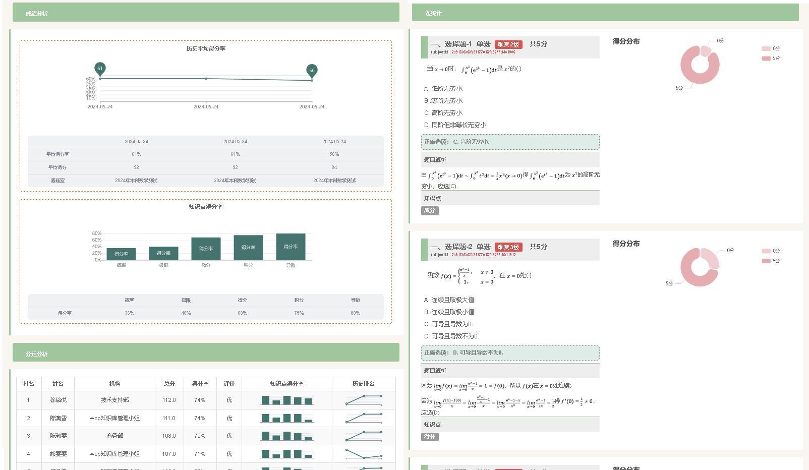This screenshot has width=809, height=470.
Task: Click the 36% 概率 score rate cell
Action: pyautogui.click(x=130, y=313)
